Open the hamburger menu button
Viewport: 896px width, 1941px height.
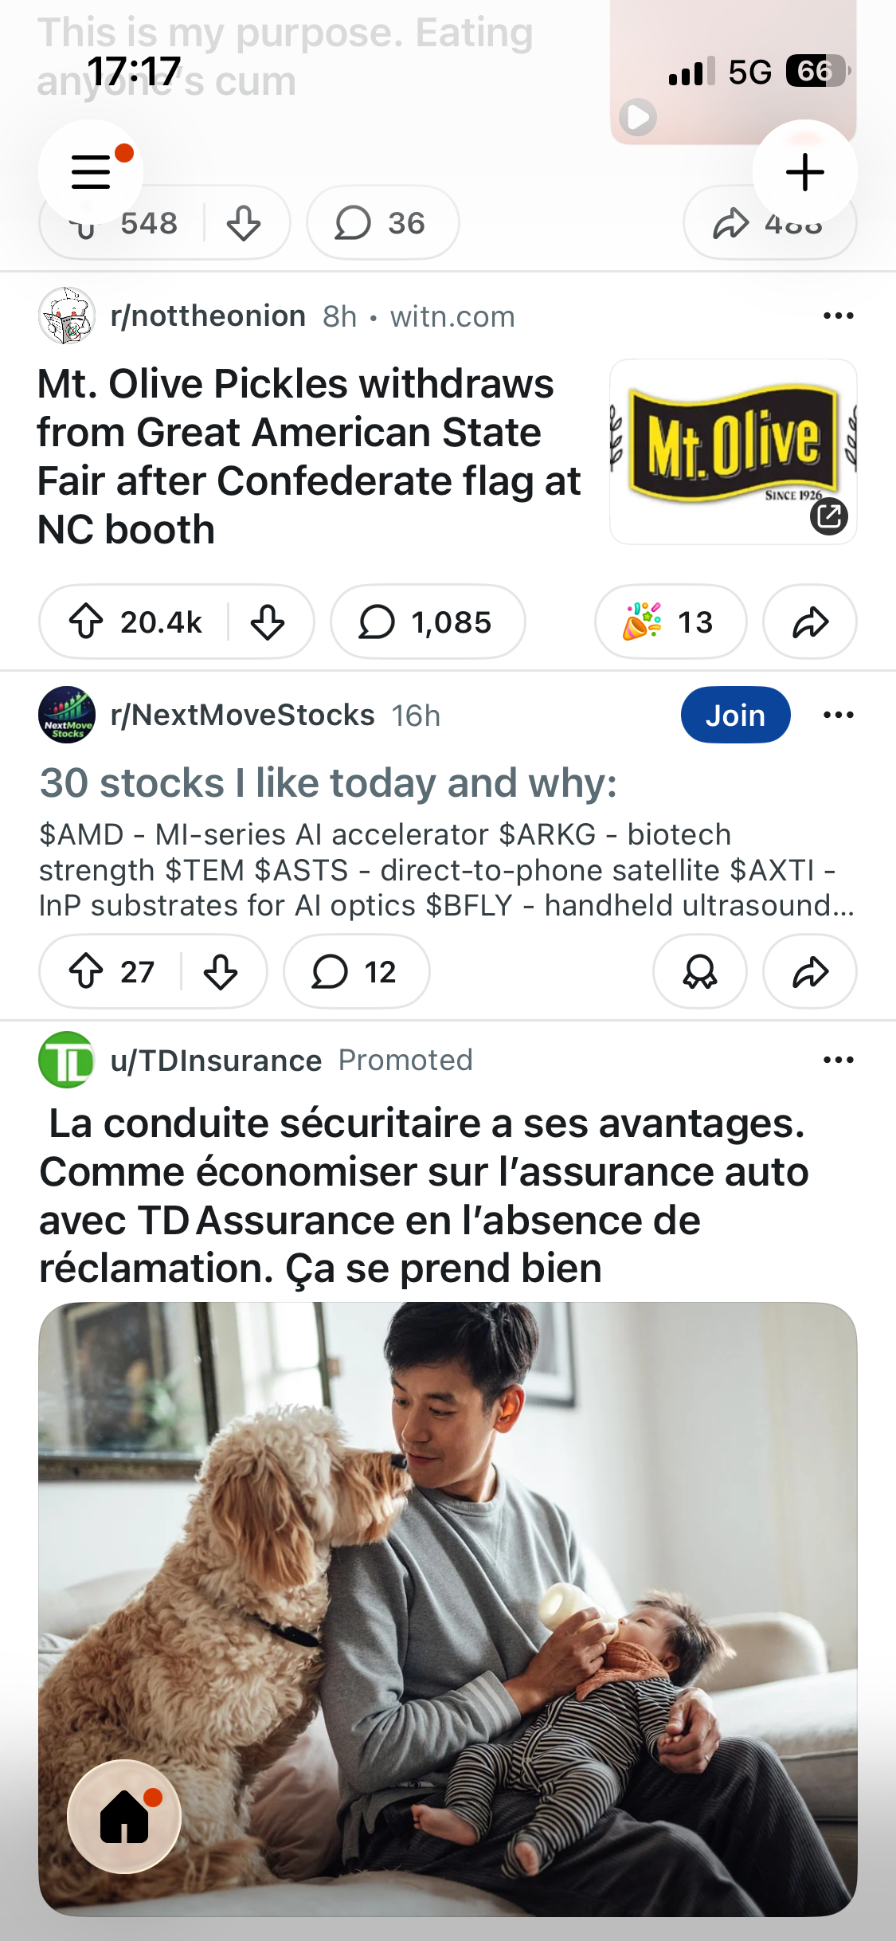tap(91, 172)
